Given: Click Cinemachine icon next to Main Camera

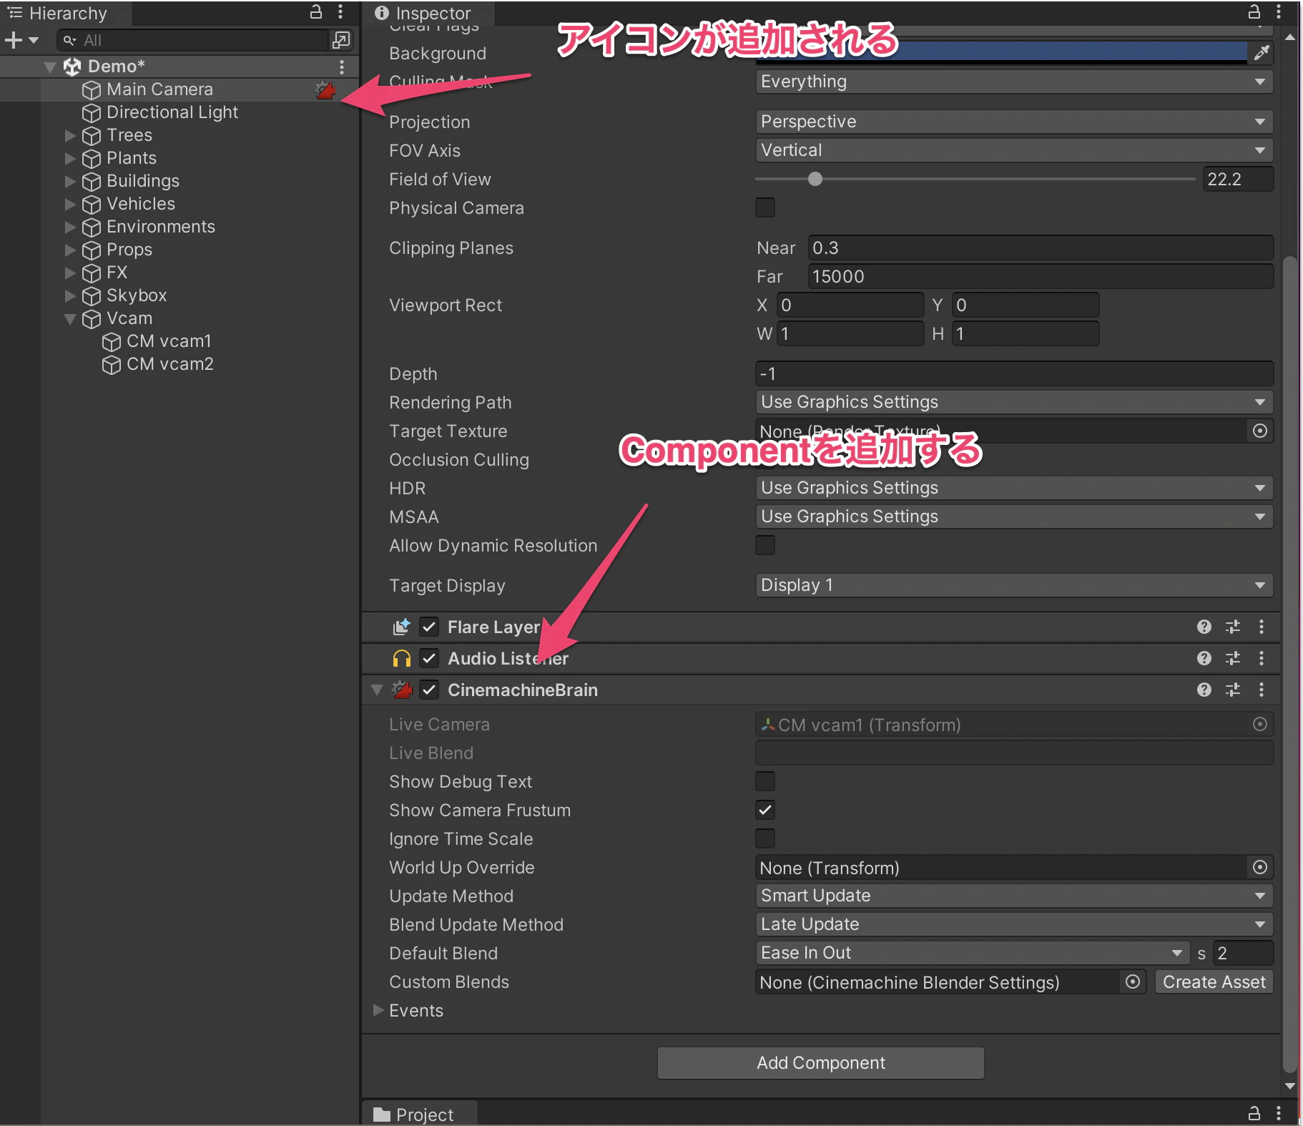Looking at the screenshot, I should click(325, 89).
